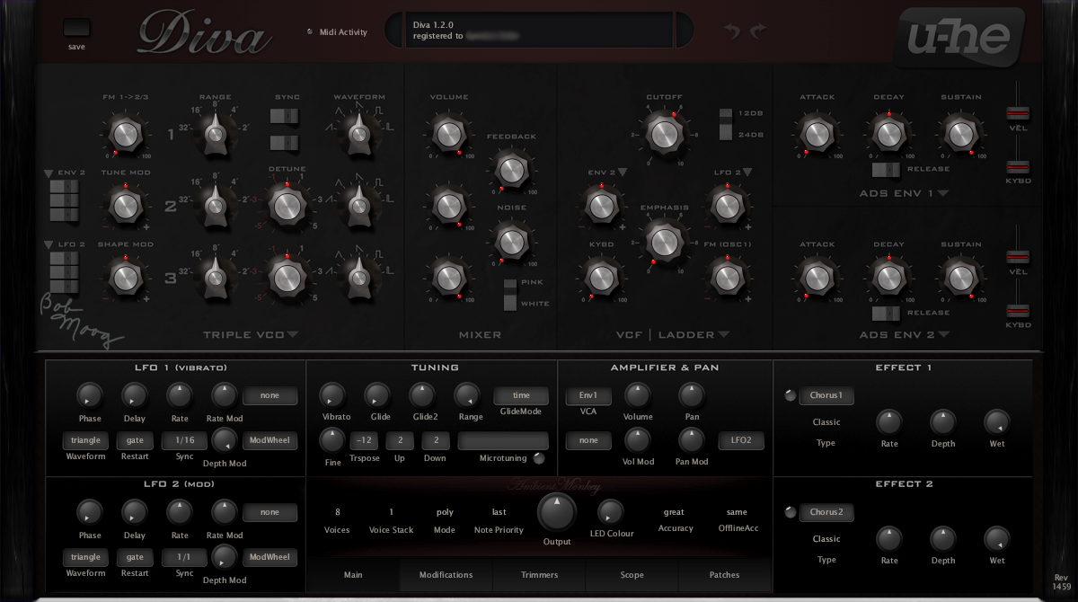Click the main Output knob

557,512
